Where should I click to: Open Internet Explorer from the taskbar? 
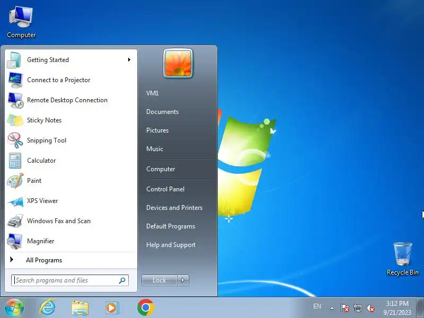point(47,308)
